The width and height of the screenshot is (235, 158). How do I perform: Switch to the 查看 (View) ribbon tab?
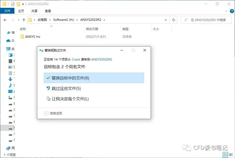[x=48, y=11]
